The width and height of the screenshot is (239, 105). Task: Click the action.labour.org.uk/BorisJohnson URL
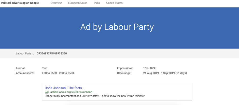coord(71,92)
